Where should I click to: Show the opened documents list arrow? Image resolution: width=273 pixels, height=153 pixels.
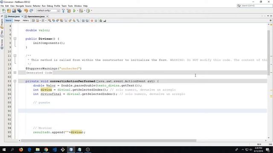point(268,16)
